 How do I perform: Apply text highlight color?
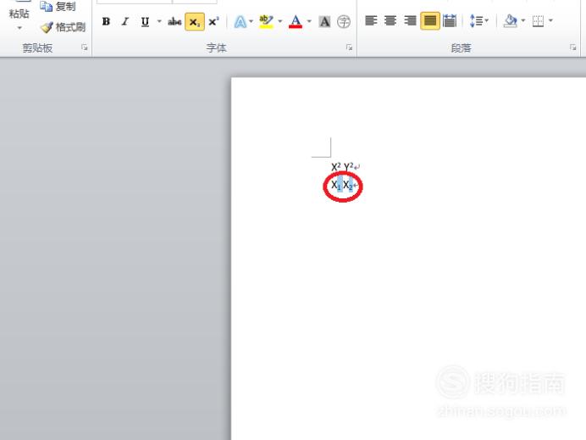[x=266, y=22]
